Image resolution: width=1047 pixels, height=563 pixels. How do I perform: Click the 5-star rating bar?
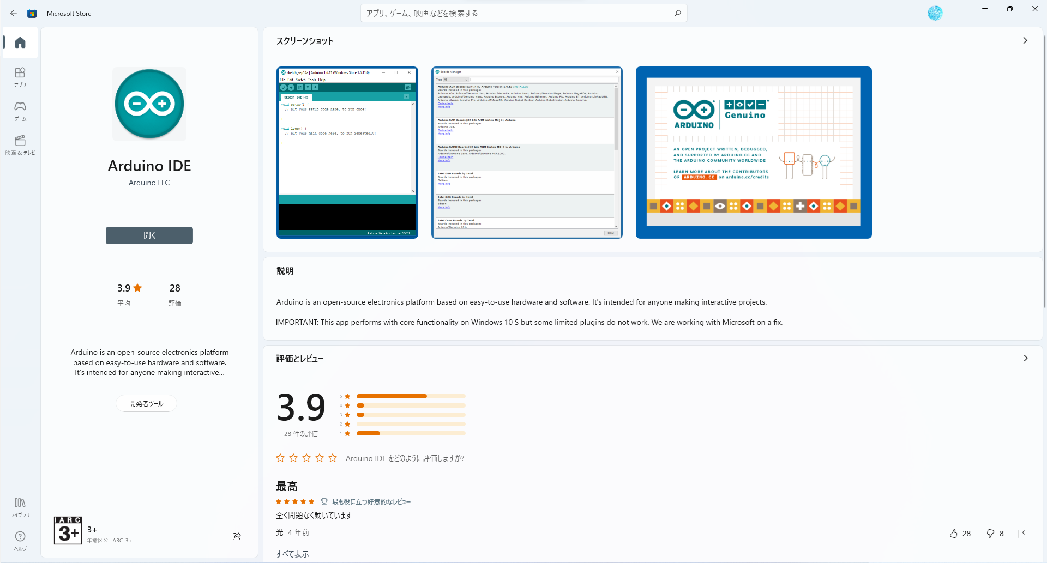click(x=411, y=396)
